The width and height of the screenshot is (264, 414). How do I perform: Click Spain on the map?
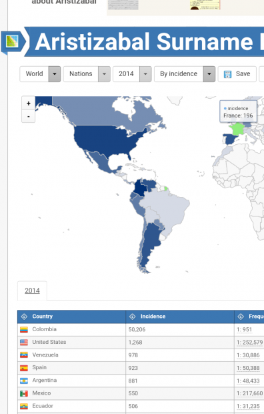(230, 139)
